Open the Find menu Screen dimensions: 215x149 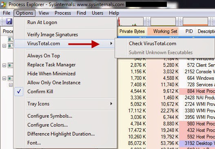pyautogui.click(x=81, y=13)
